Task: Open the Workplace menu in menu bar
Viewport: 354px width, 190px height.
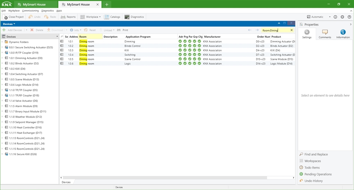Action: click(x=14, y=11)
